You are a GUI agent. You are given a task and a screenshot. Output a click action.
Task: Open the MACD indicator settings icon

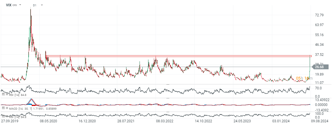pos(3,108)
